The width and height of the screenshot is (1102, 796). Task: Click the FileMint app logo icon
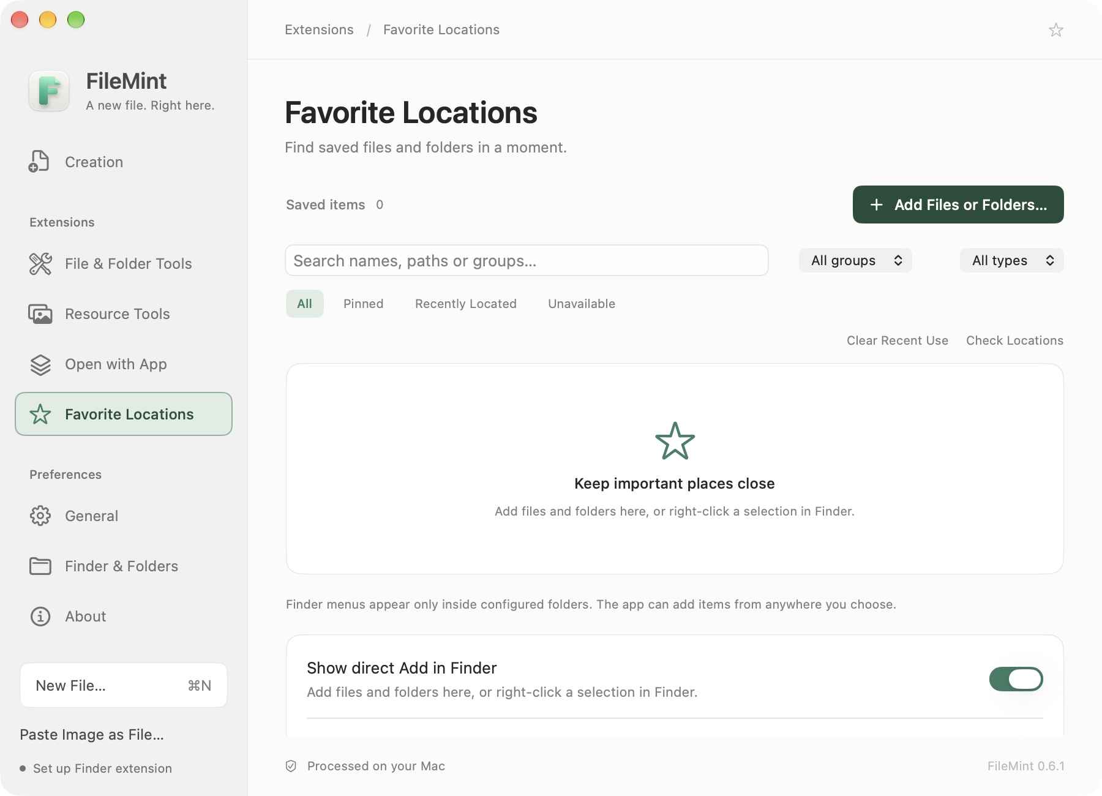tap(49, 91)
